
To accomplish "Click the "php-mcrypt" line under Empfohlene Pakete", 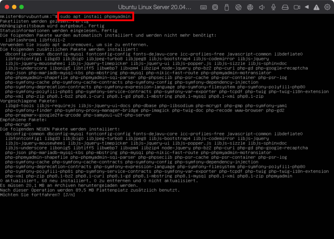I will pyautogui.click(x=18, y=124).
